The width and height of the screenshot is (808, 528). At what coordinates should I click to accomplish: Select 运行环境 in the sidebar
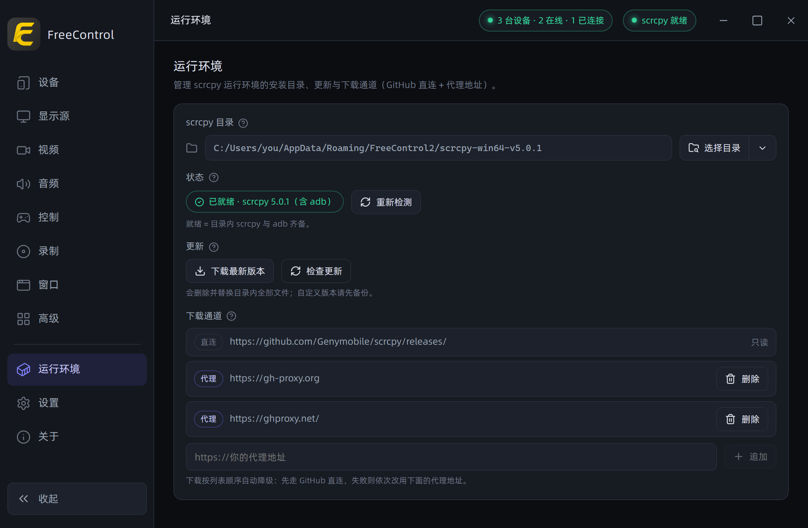(77, 369)
